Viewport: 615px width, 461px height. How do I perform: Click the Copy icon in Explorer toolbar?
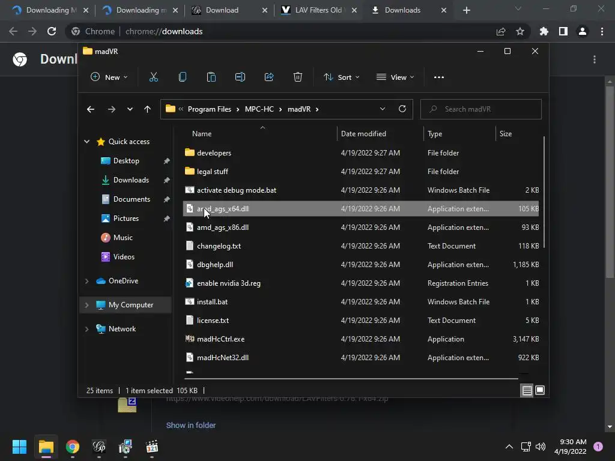[x=183, y=77]
